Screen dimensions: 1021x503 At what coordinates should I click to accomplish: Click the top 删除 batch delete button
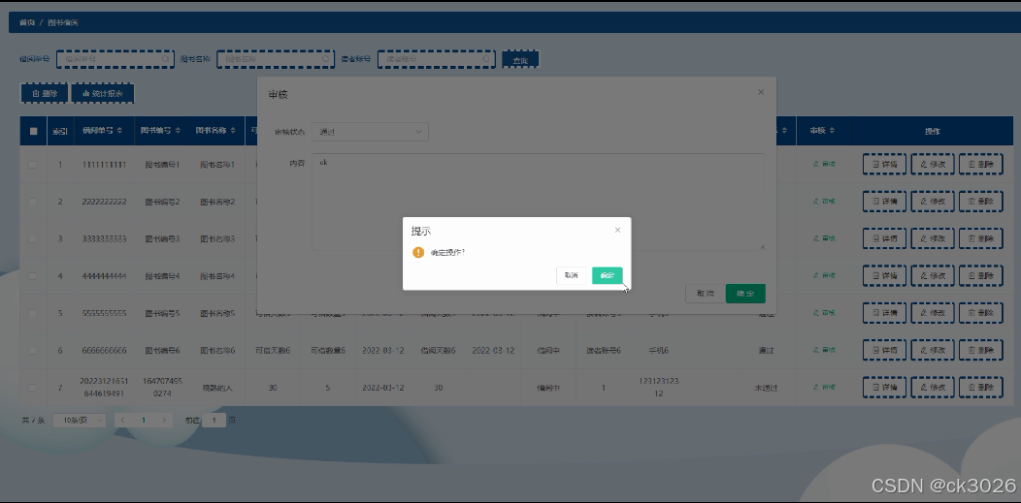(45, 94)
